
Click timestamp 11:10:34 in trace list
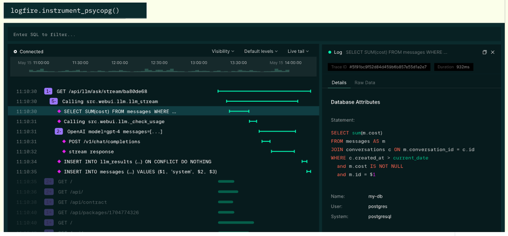coord(26,162)
